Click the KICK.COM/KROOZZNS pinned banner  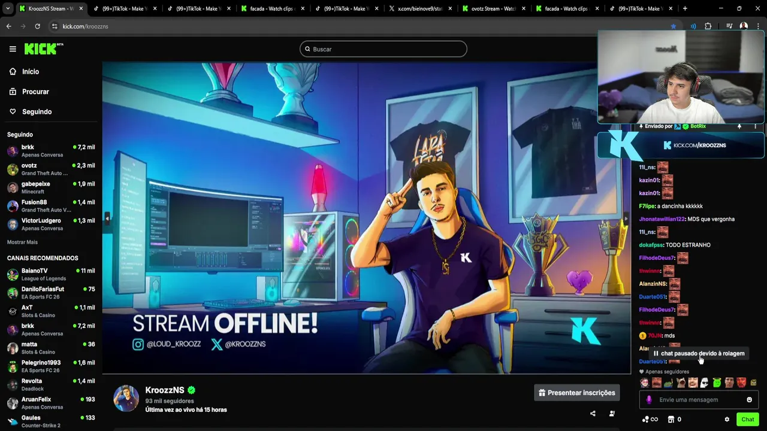(681, 145)
